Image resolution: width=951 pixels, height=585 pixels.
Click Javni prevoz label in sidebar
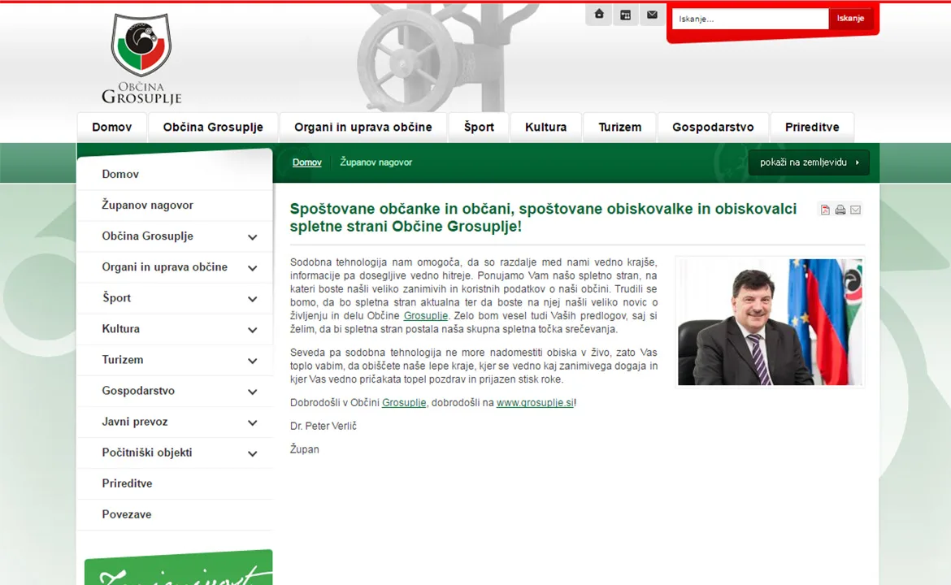point(135,422)
